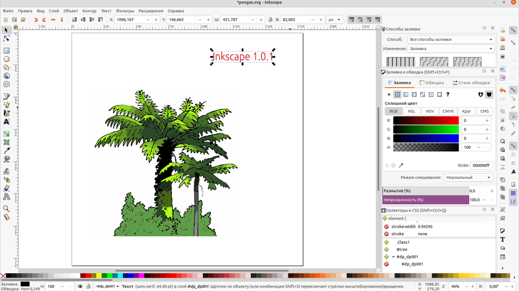
Task: Click the zoom percentage field
Action: pos(456,286)
